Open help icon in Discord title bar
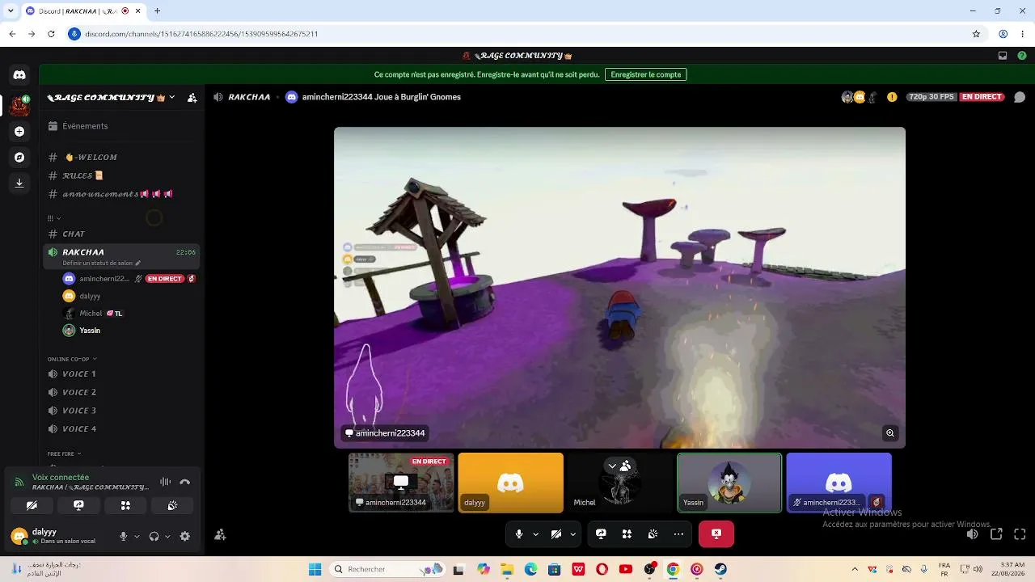This screenshot has width=1035, height=582. click(x=1021, y=56)
